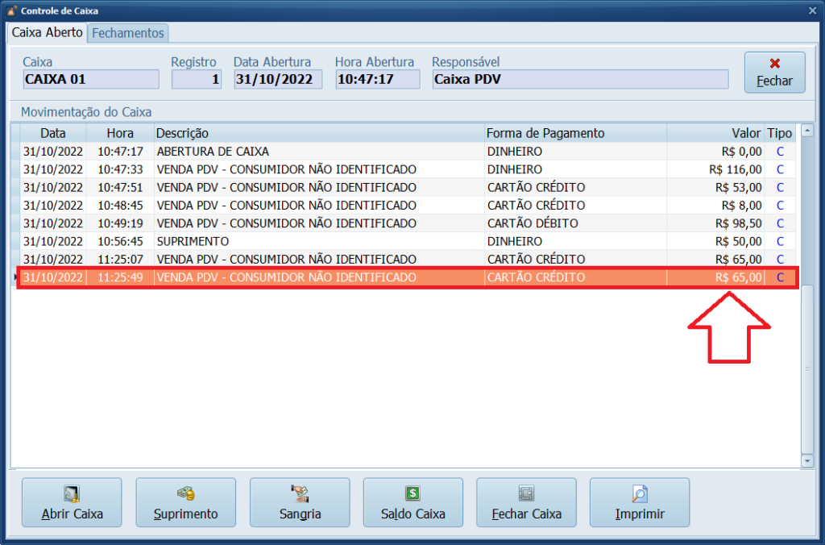The width and height of the screenshot is (825, 545).
Task: Click the Fechar Caixa calculator icon
Action: [x=526, y=494]
